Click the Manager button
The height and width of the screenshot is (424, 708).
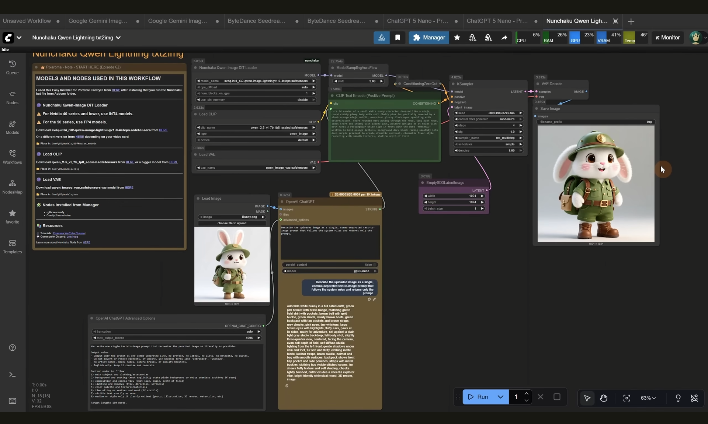pos(428,38)
